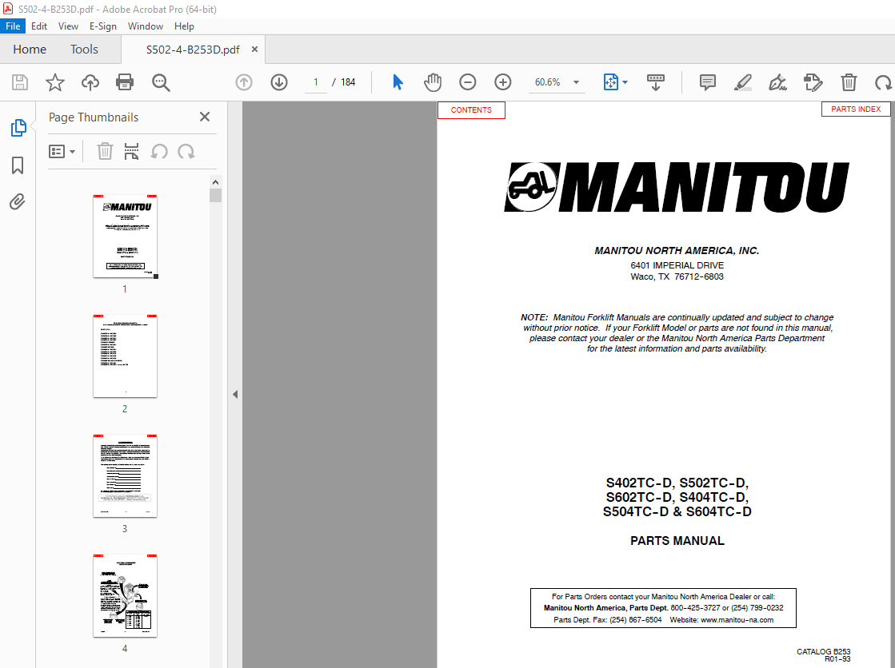Collapse the navigation pane arrow
The width and height of the screenshot is (895, 668).
pyautogui.click(x=235, y=394)
